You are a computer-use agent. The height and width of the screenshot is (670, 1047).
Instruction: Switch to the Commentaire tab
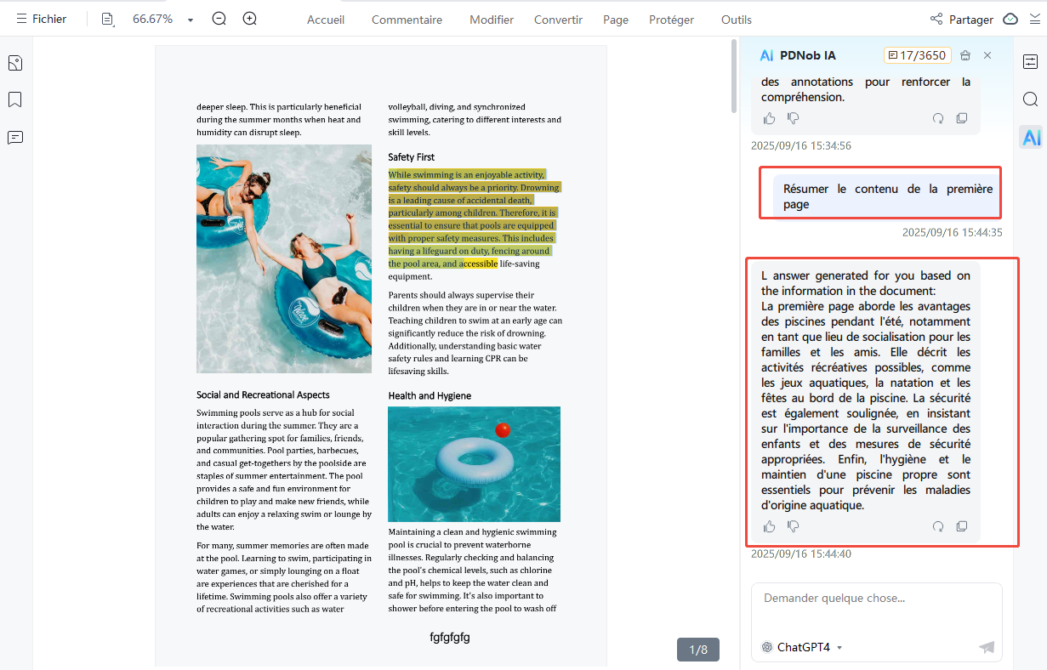click(407, 20)
